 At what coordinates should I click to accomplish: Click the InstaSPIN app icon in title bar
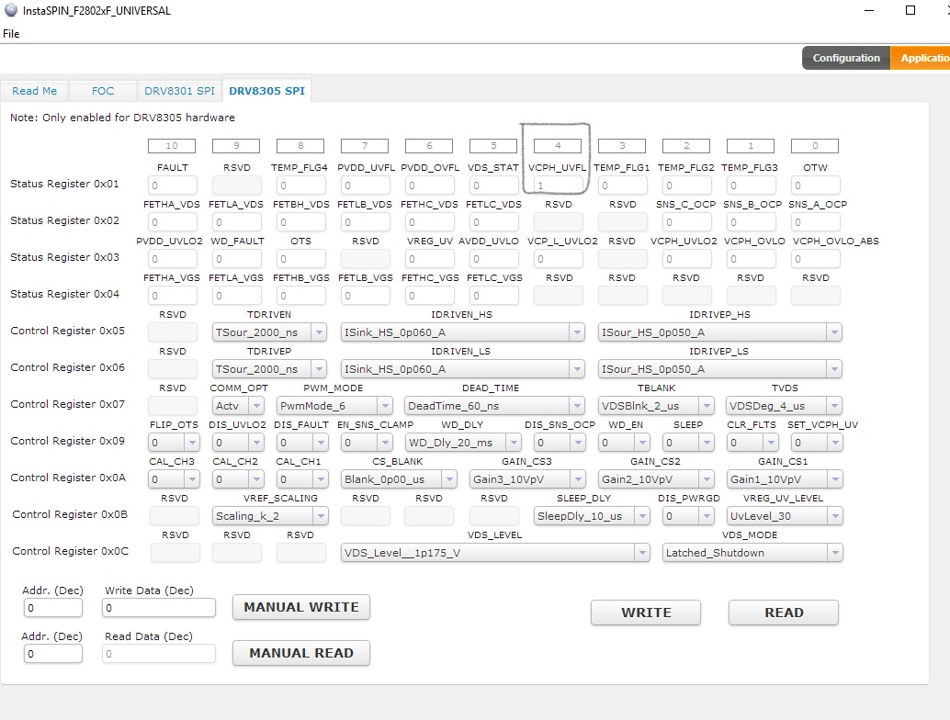(11, 10)
